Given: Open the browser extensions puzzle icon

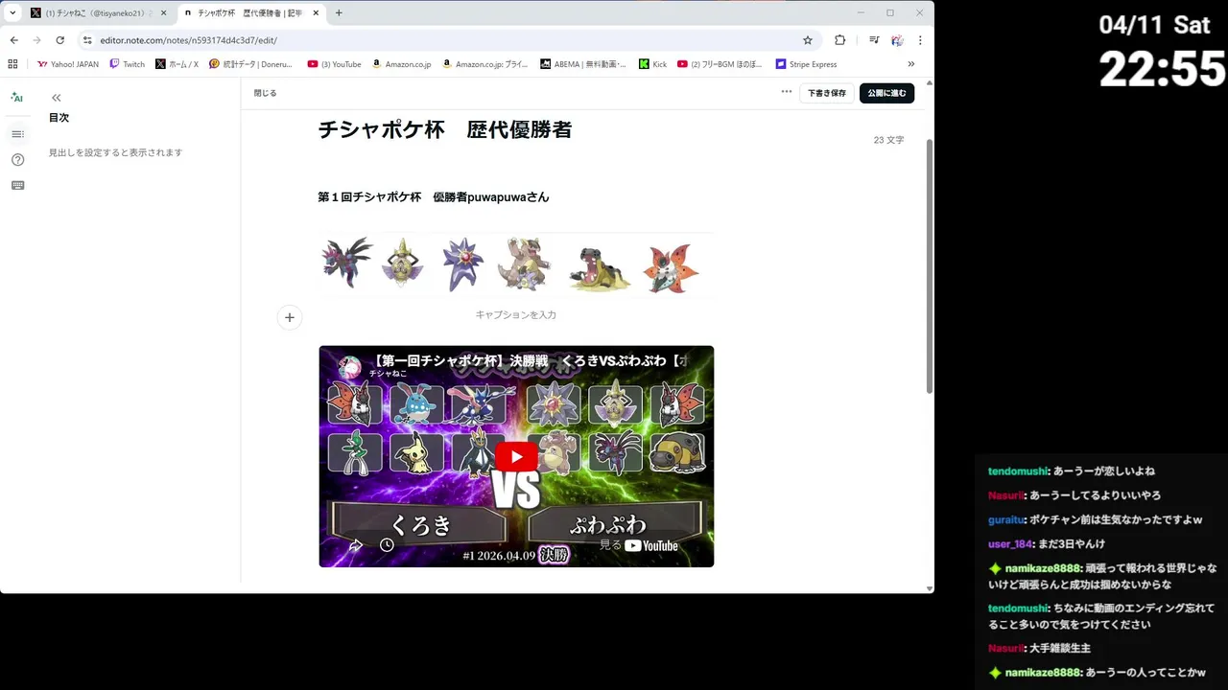Looking at the screenshot, I should [840, 40].
